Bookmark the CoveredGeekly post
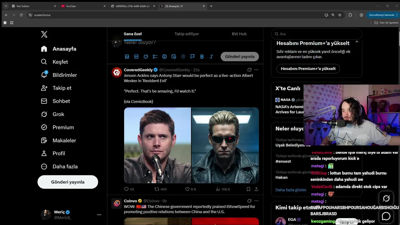The width and height of the screenshot is (400, 225). coord(248,189)
